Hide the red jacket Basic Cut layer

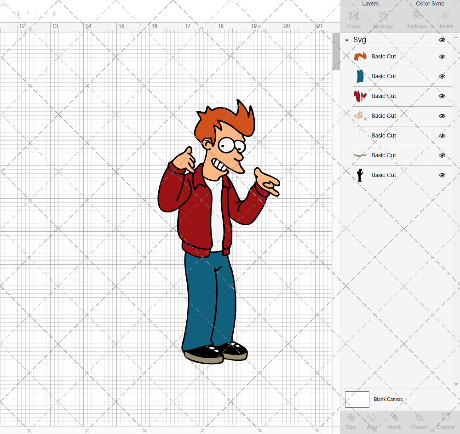coord(442,96)
